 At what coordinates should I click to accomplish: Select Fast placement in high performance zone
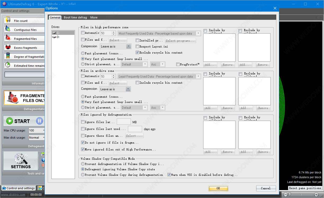(83, 53)
